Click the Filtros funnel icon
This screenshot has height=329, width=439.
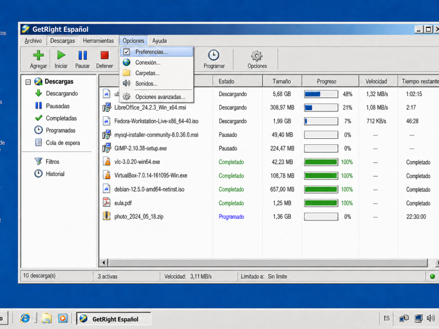pos(38,161)
